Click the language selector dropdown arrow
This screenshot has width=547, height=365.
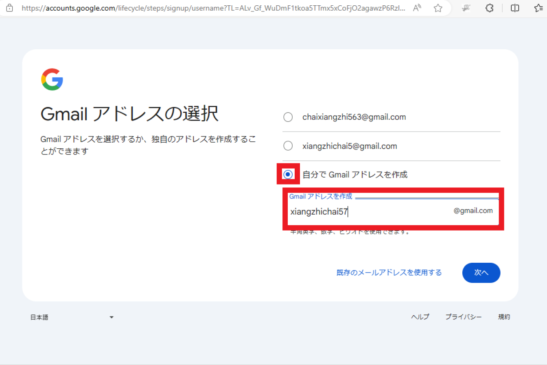(112, 317)
